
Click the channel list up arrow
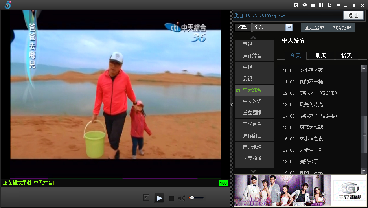point(253,37)
